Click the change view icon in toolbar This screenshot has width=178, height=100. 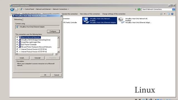[x=161, y=14]
